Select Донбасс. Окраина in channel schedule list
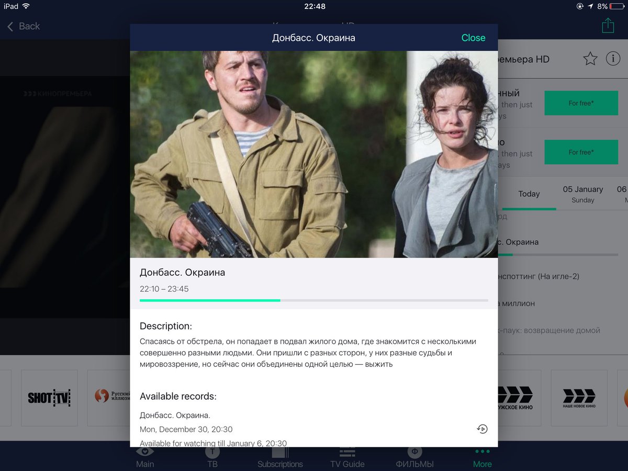Image resolution: width=628 pixels, height=471 pixels. (x=518, y=242)
